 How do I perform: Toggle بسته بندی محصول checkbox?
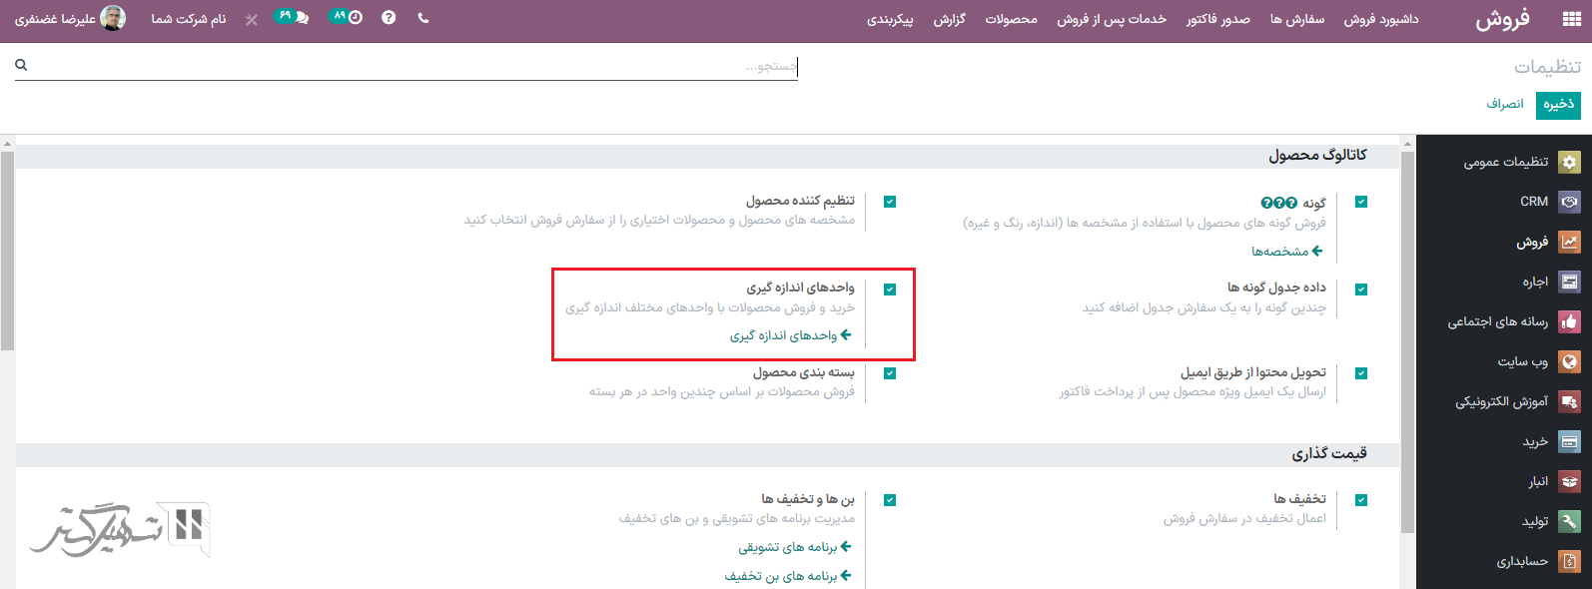(890, 373)
